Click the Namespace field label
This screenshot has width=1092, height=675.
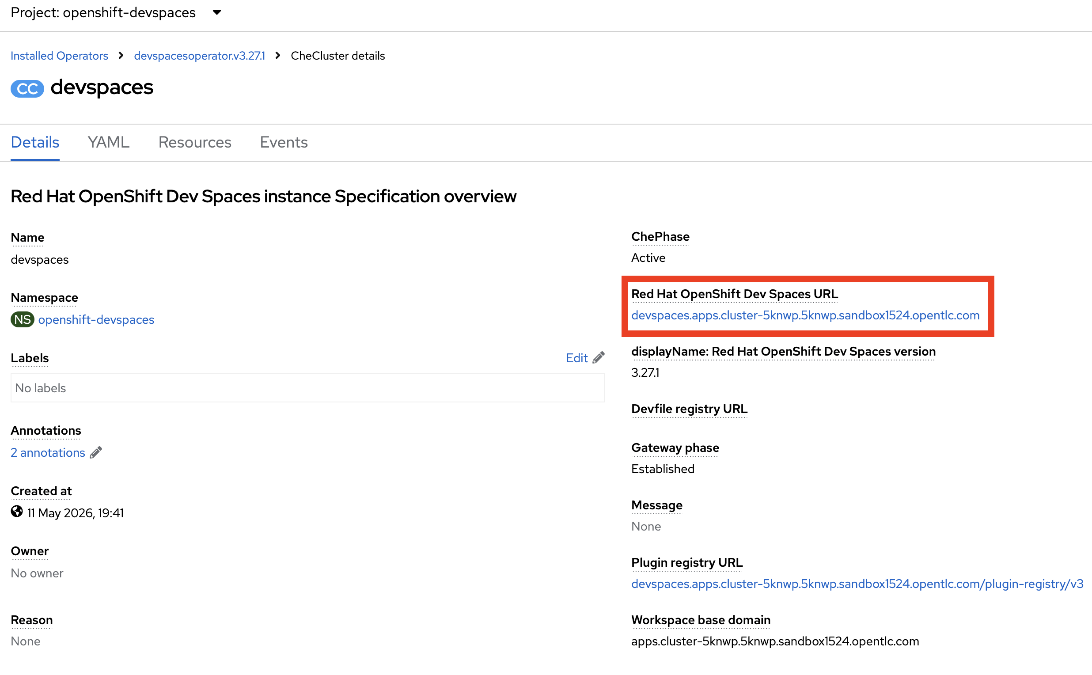44,298
